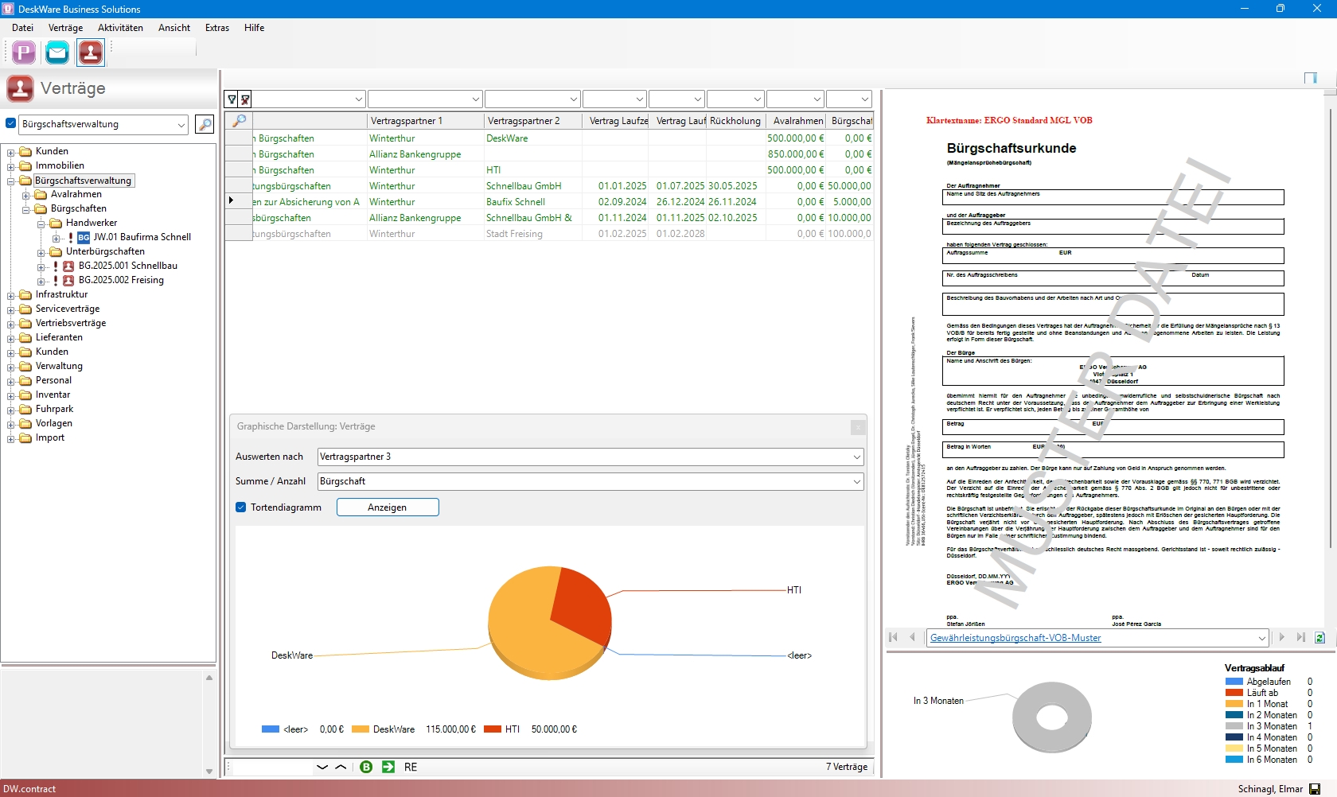The width and height of the screenshot is (1337, 797).
Task: Click the green B status bar icon
Action: click(366, 767)
